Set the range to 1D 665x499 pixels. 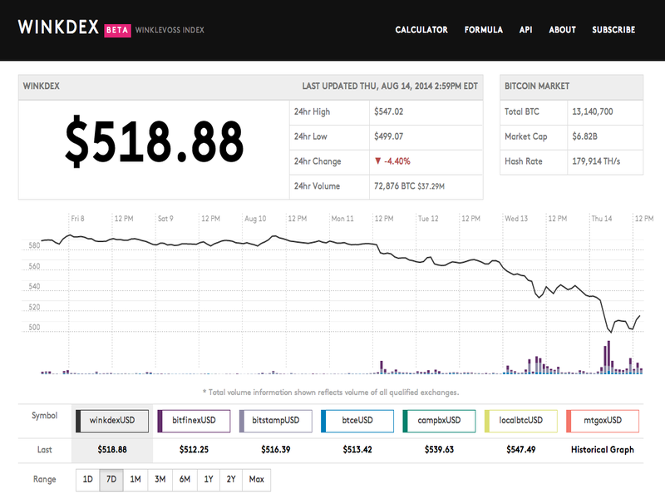(87, 480)
